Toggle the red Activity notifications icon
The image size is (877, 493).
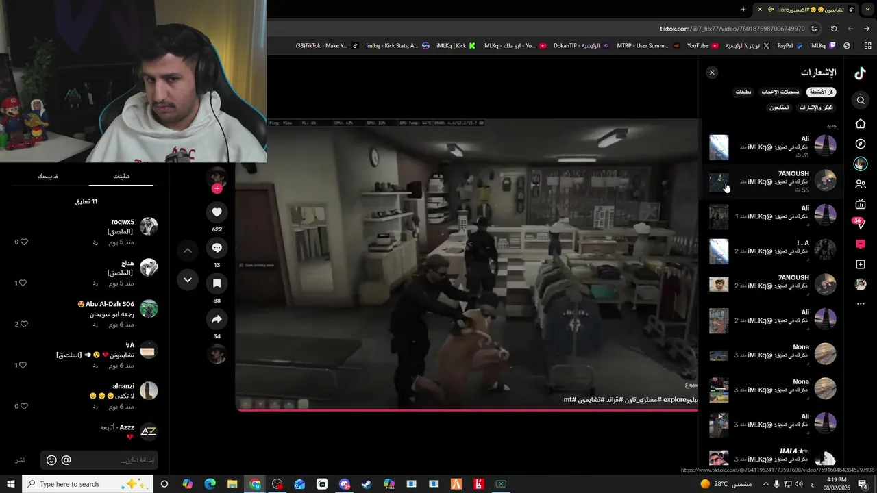[861, 244]
